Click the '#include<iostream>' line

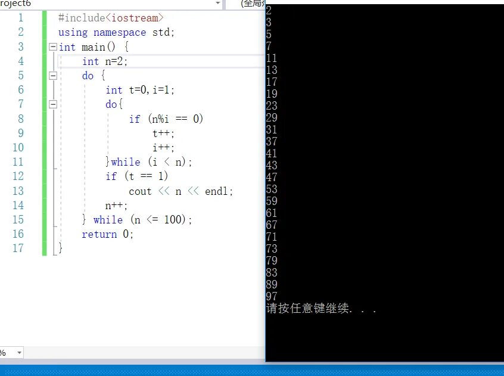click(x=111, y=18)
